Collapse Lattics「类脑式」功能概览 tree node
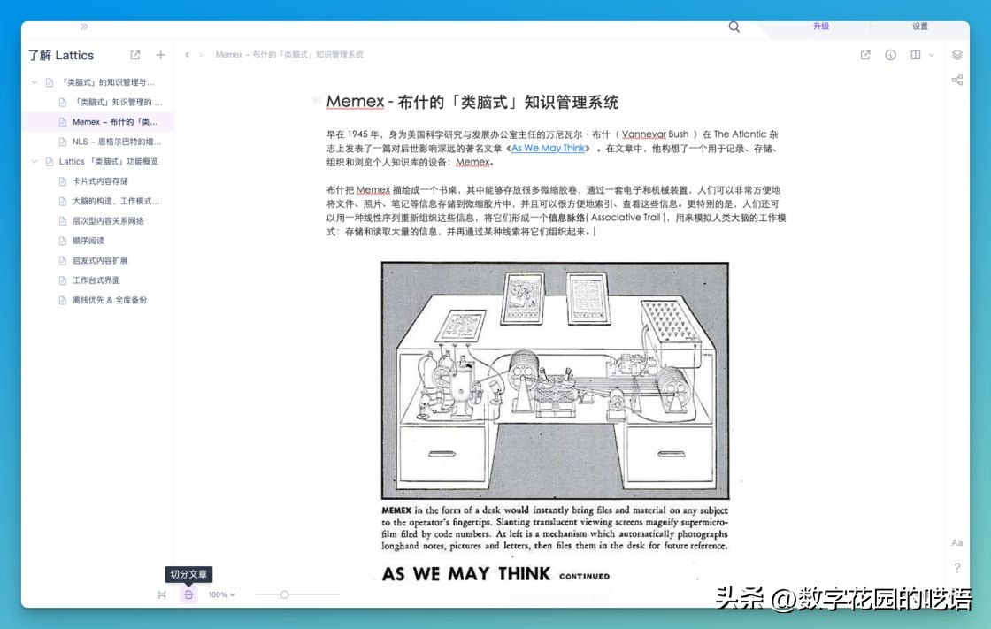Viewport: 991px width, 629px height. click(x=35, y=162)
